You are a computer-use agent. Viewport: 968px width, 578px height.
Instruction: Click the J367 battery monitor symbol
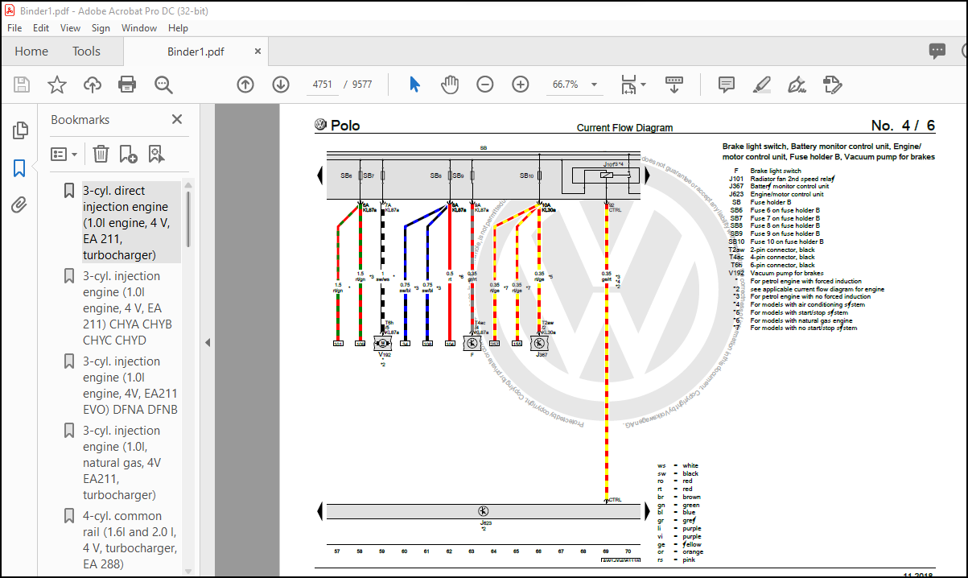[x=539, y=342]
